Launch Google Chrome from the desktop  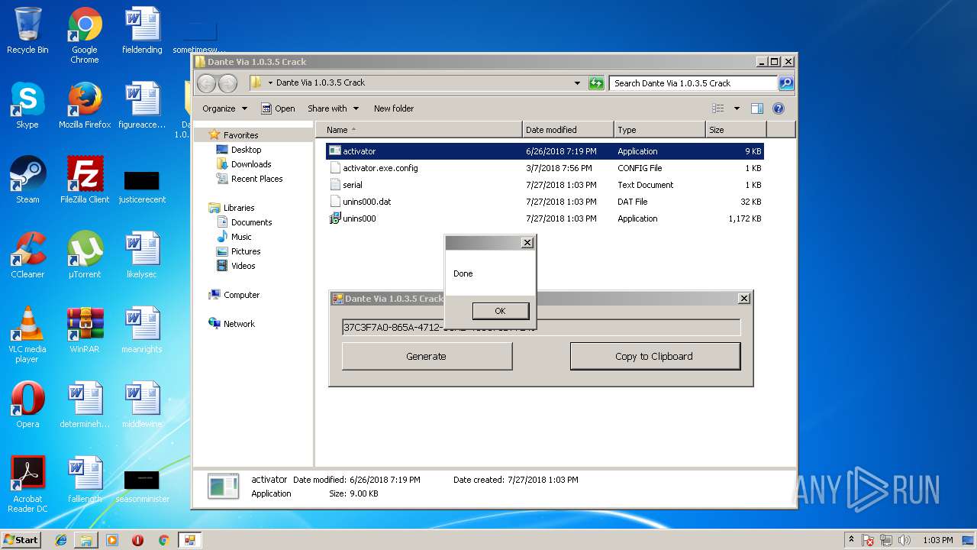pos(85,35)
